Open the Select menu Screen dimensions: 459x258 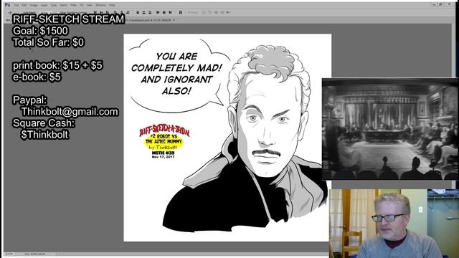pos(63,5)
